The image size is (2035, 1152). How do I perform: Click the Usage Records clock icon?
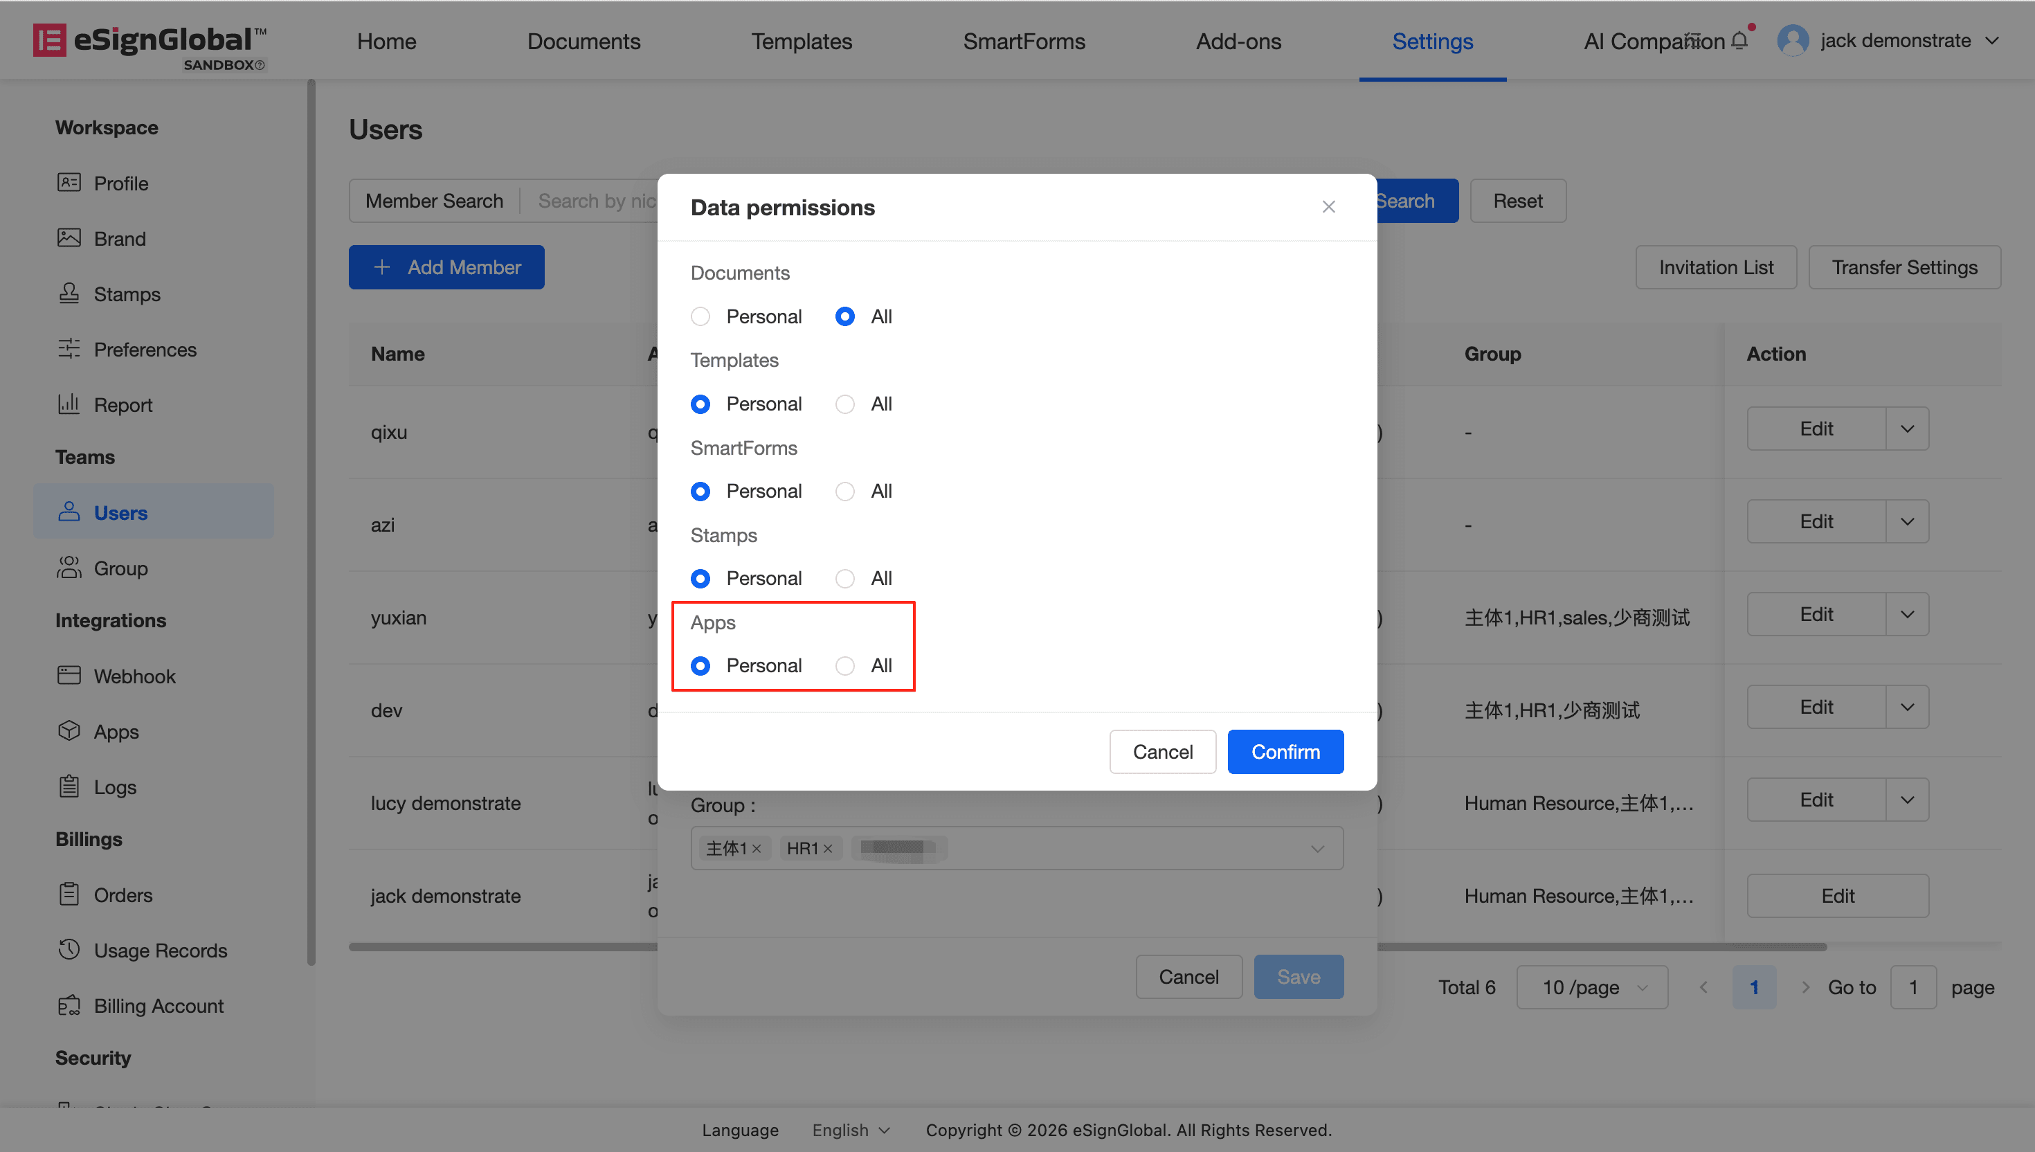point(69,949)
